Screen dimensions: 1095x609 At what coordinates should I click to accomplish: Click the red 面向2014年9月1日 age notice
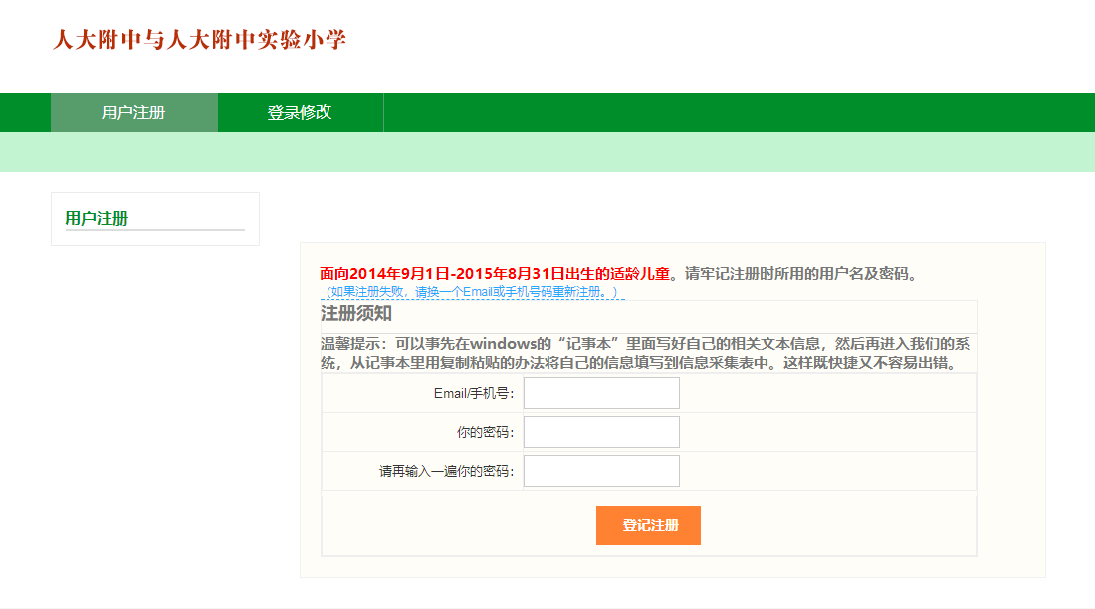(x=495, y=273)
